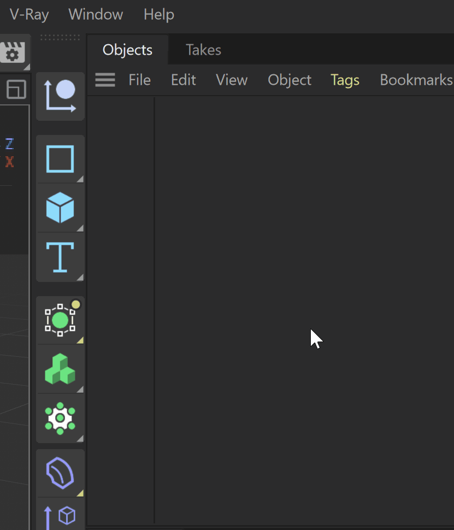Open the Object Manager hamburger menu

105,80
